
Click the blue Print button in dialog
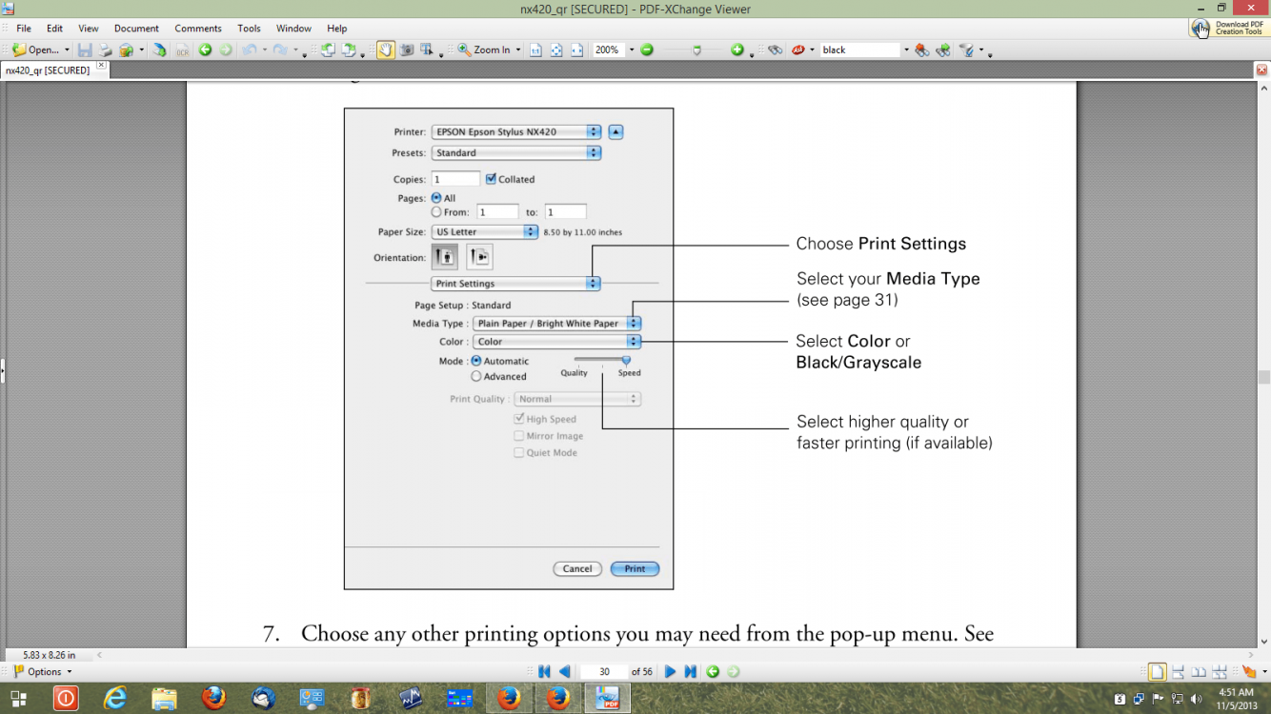click(635, 568)
